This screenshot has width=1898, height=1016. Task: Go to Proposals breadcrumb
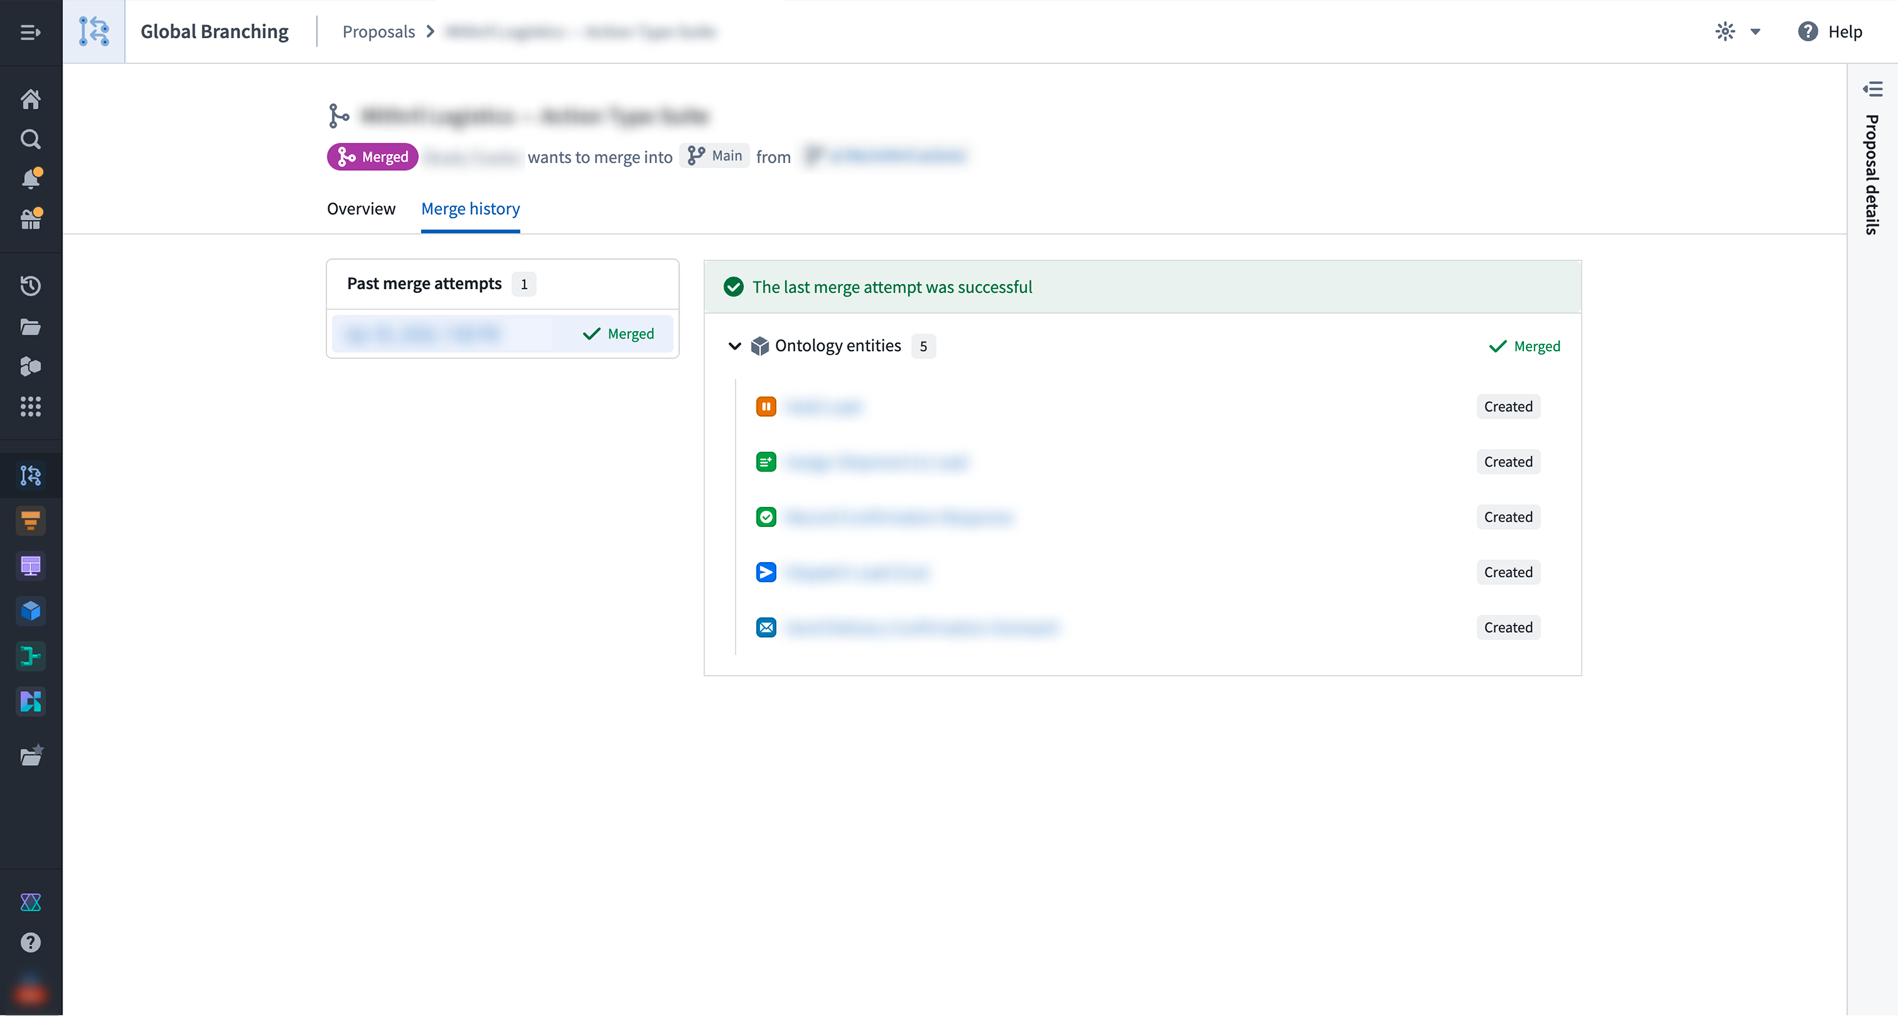[378, 31]
